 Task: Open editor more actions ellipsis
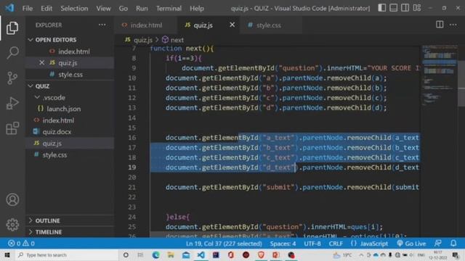tap(453, 25)
